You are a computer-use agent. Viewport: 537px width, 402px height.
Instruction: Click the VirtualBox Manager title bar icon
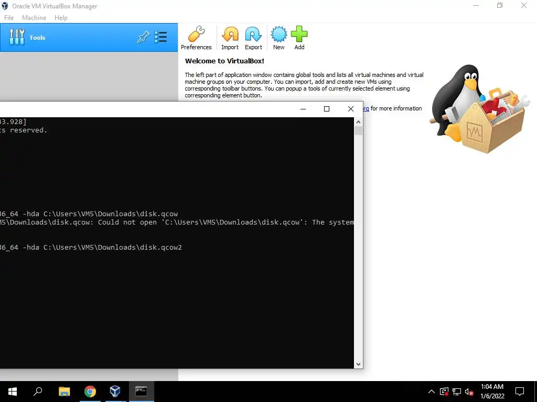pyautogui.click(x=5, y=6)
